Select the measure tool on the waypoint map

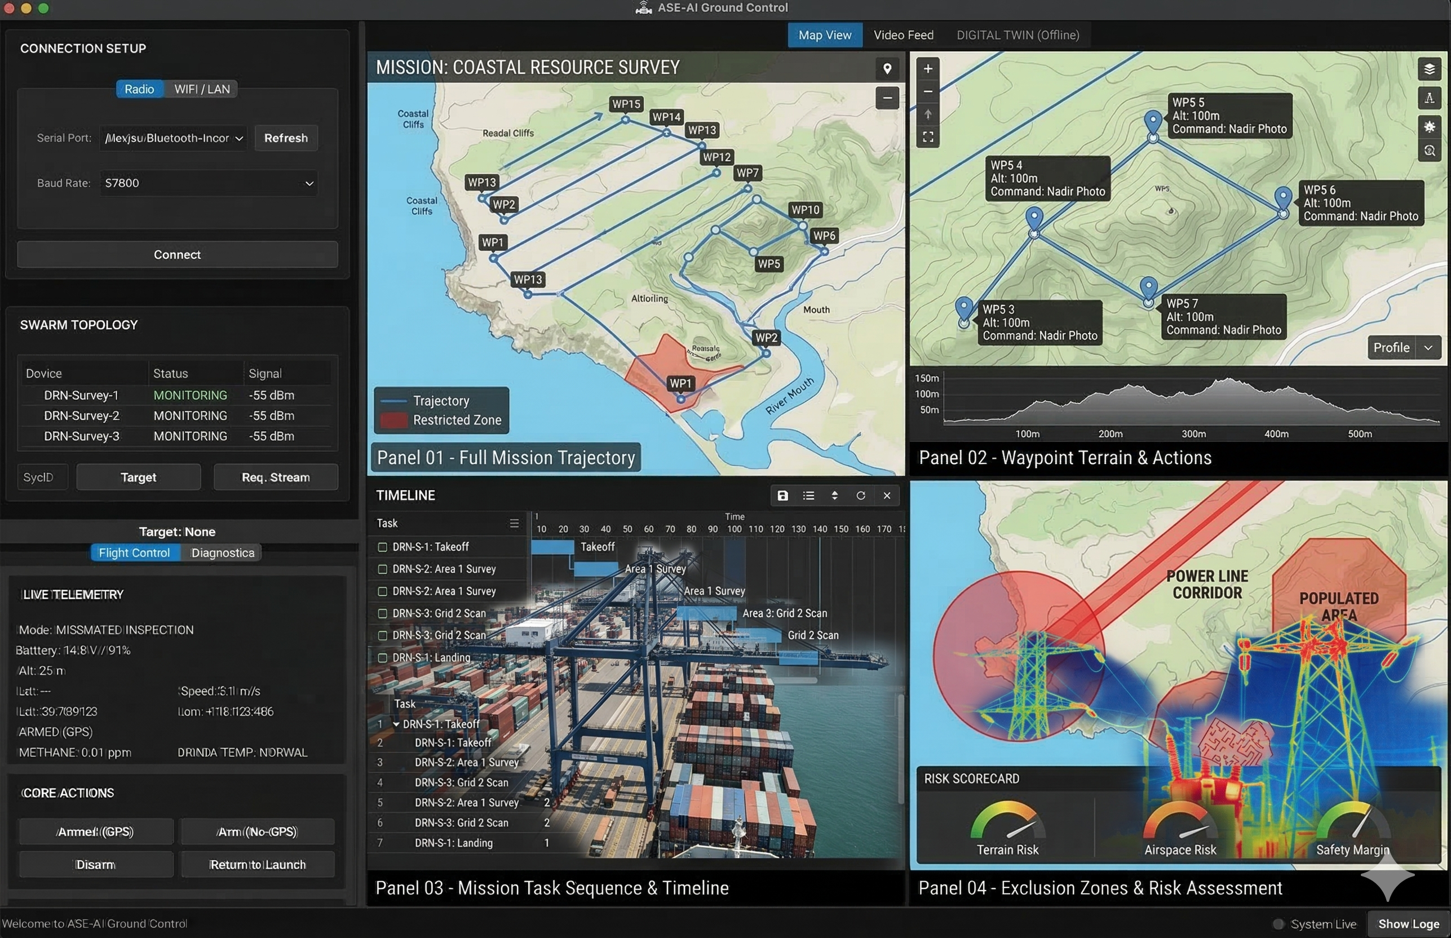[x=1430, y=98]
